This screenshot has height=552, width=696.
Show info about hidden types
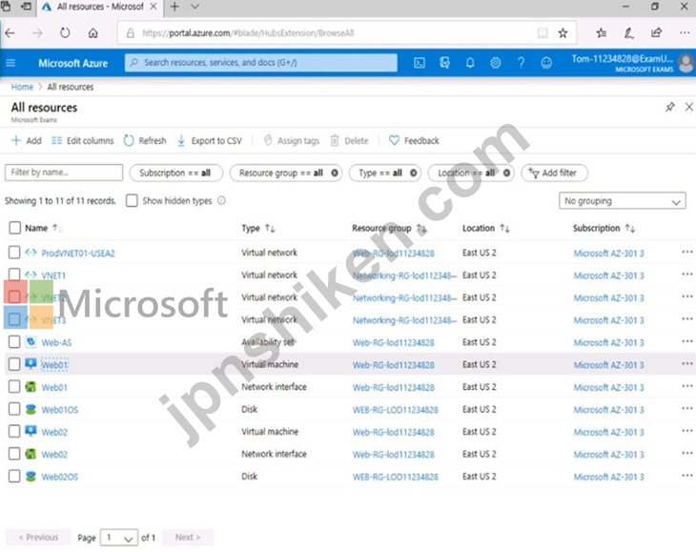[221, 200]
